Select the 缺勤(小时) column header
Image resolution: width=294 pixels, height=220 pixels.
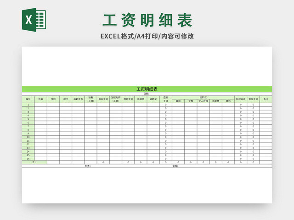91,99
